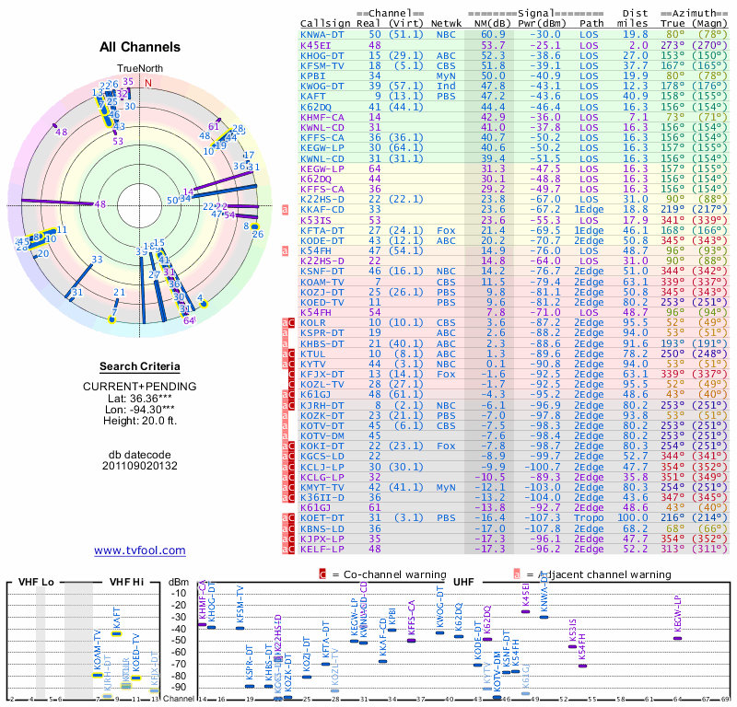Select KELF-LP callsign in the table
The image size is (737, 707).
tap(322, 550)
